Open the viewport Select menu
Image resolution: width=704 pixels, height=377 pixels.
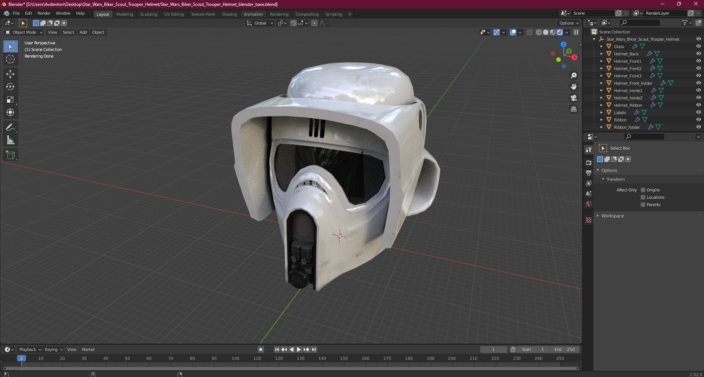coord(68,32)
